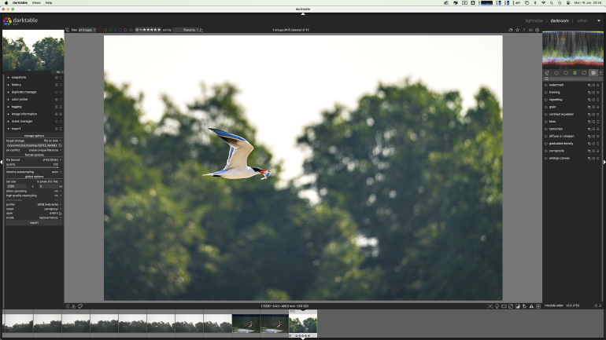Screen dimensions: 606x340
Task: Enable the watermark module power icon
Action: click(546, 85)
